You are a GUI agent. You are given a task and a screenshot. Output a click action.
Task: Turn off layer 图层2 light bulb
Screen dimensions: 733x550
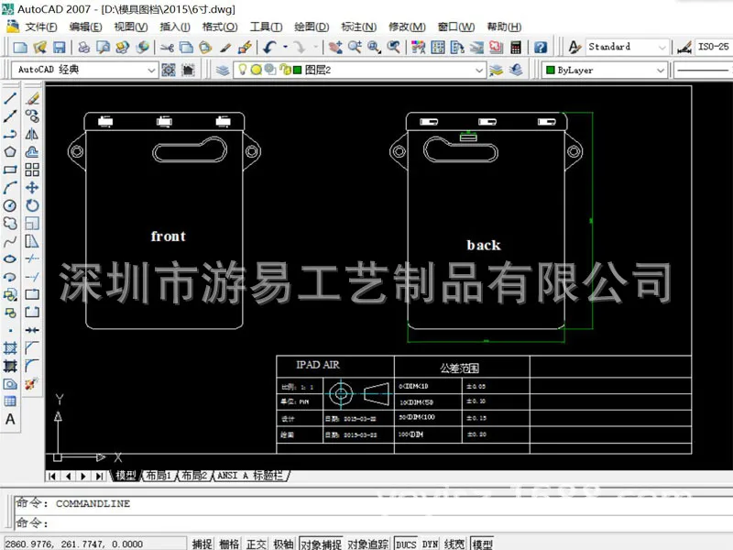[242, 70]
